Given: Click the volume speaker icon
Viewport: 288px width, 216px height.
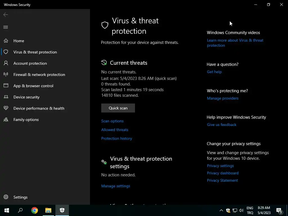Looking at the screenshot, I should (x=241, y=210).
